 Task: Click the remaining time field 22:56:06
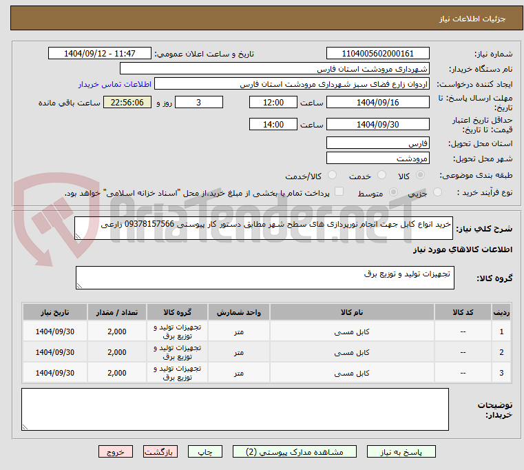click(127, 102)
